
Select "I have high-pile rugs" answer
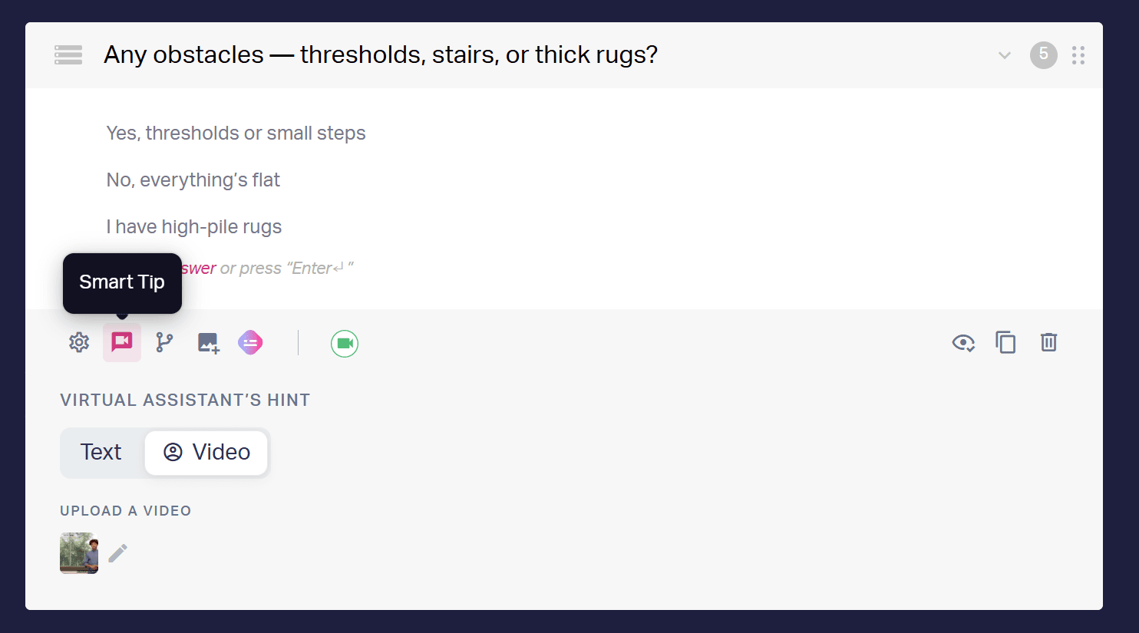[193, 226]
